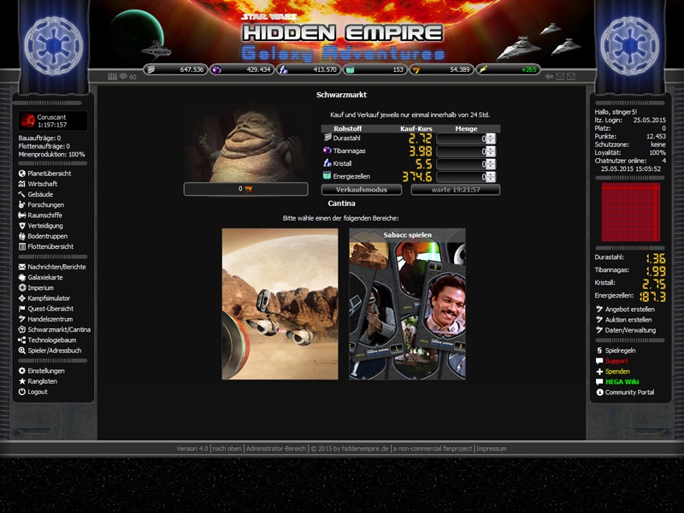Click the Kristall resource icon showing 413.570
Viewport: 684px width, 513px height.
pos(284,69)
